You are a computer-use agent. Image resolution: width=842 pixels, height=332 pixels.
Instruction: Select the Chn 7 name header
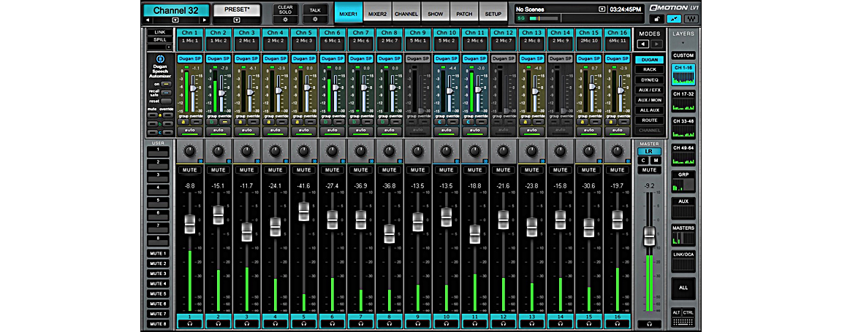coord(361,32)
